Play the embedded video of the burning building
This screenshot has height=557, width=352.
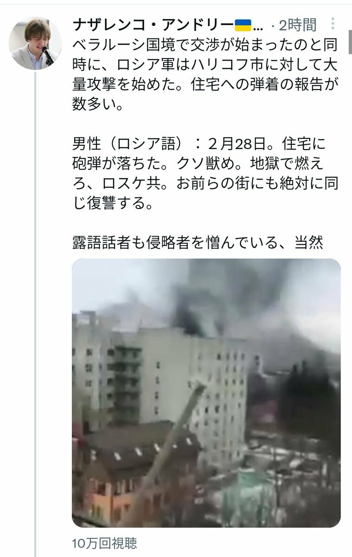click(206, 393)
